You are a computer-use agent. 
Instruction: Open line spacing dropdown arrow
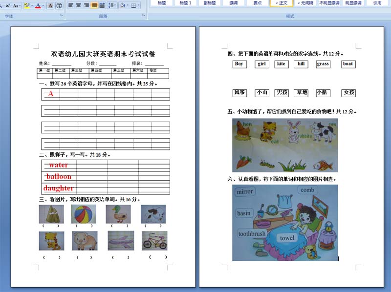coord(115,5)
